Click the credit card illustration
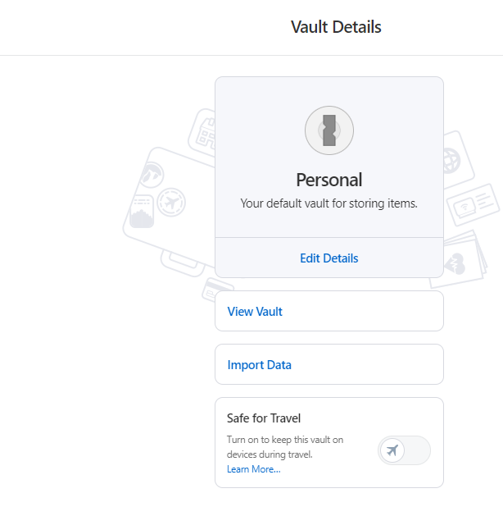Viewport: 503px width, 516px height. click(218, 290)
